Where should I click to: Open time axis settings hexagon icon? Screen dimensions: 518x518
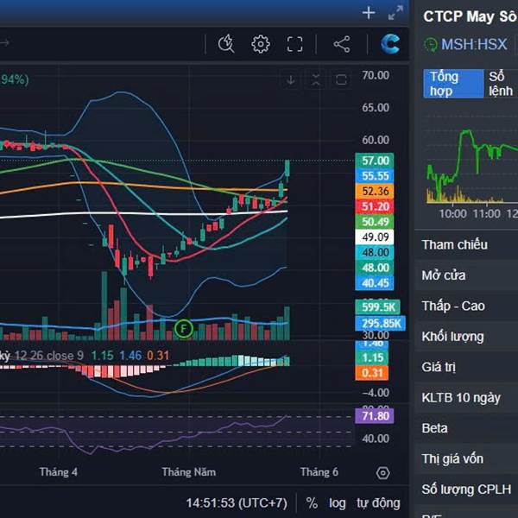[382, 473]
